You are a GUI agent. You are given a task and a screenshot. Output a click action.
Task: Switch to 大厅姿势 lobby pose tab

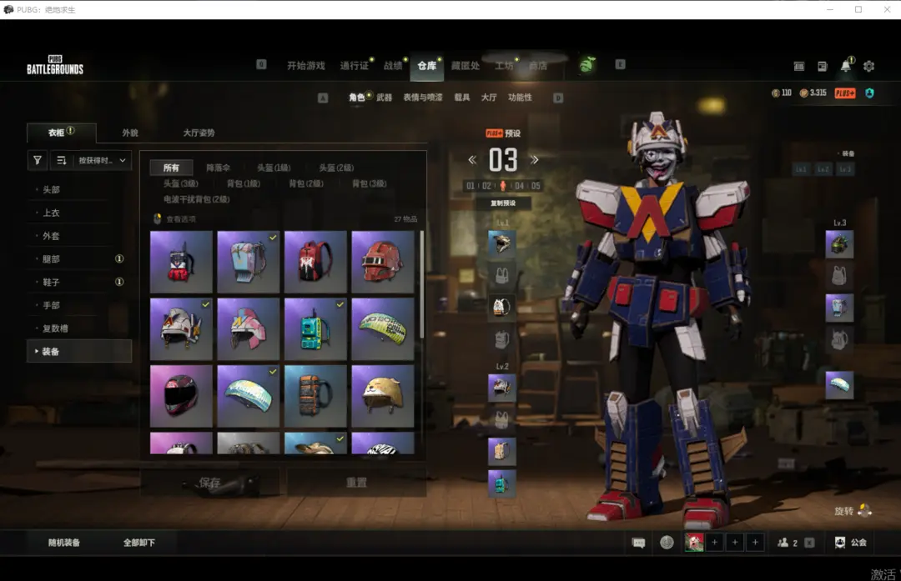199,133
